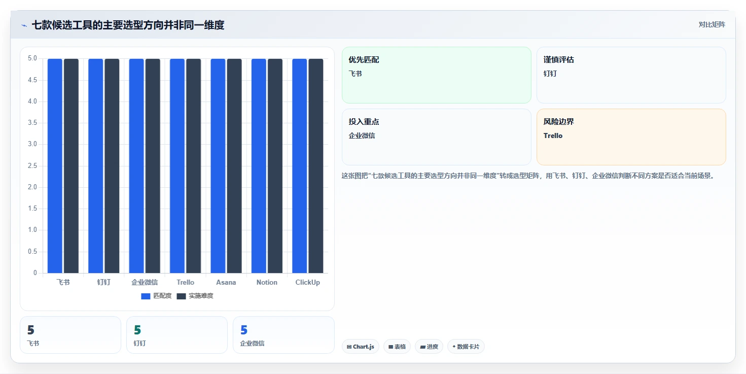
Task: Select the 企业微信 data card showing 5
Action: coord(283,335)
